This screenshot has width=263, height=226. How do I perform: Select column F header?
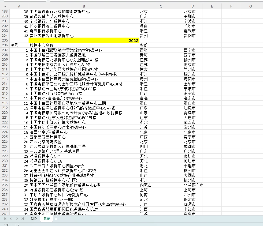point(231,6)
